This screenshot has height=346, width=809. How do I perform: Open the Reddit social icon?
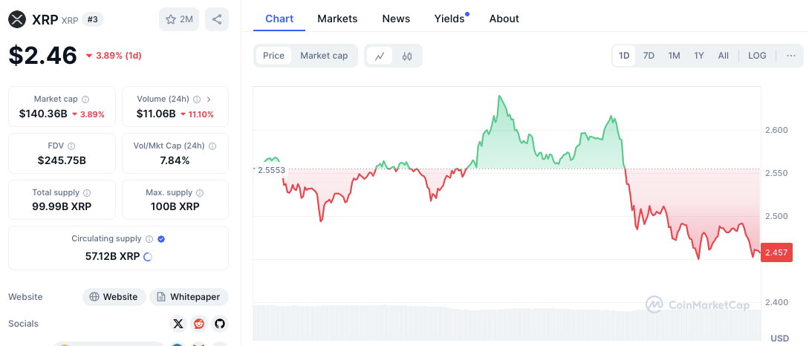tap(198, 324)
